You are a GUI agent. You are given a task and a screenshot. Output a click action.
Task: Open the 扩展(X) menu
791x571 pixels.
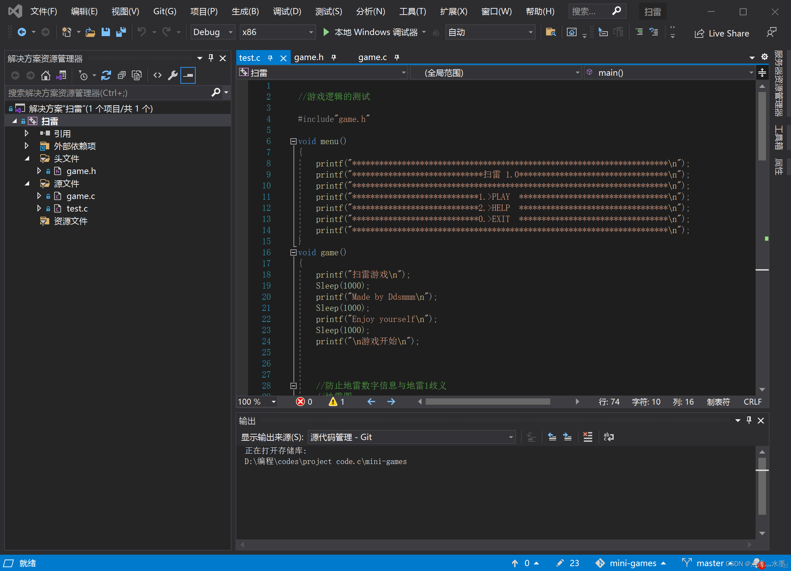(x=453, y=11)
